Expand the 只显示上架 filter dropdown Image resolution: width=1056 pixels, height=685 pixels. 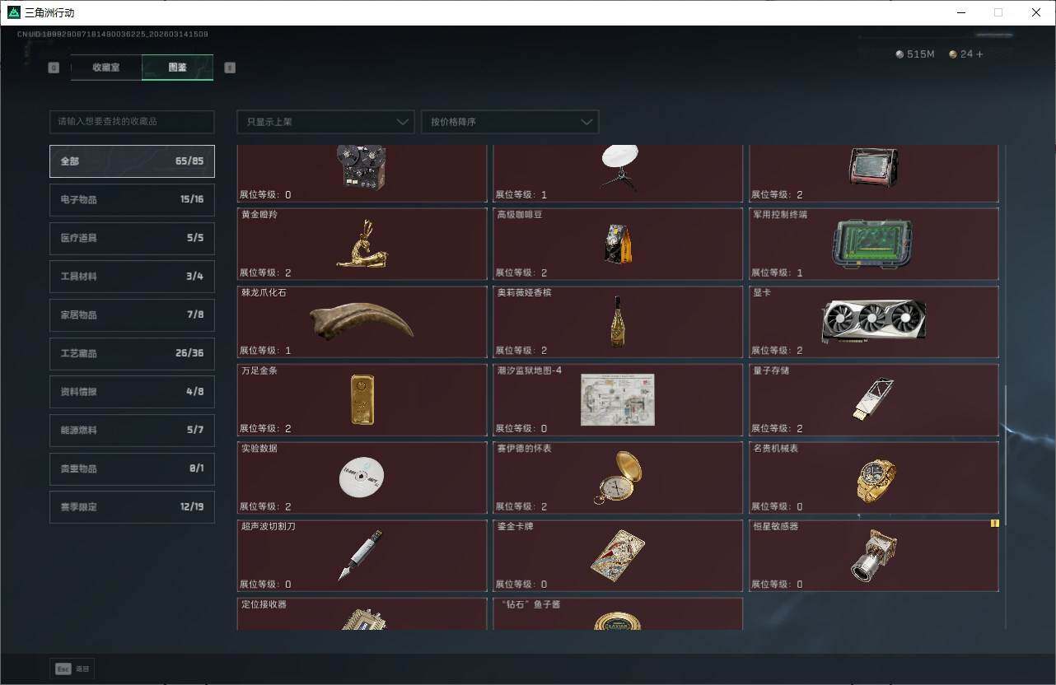[x=325, y=122]
